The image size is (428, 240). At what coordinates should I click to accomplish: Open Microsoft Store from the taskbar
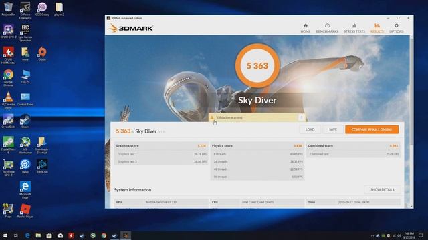[x=49, y=235]
